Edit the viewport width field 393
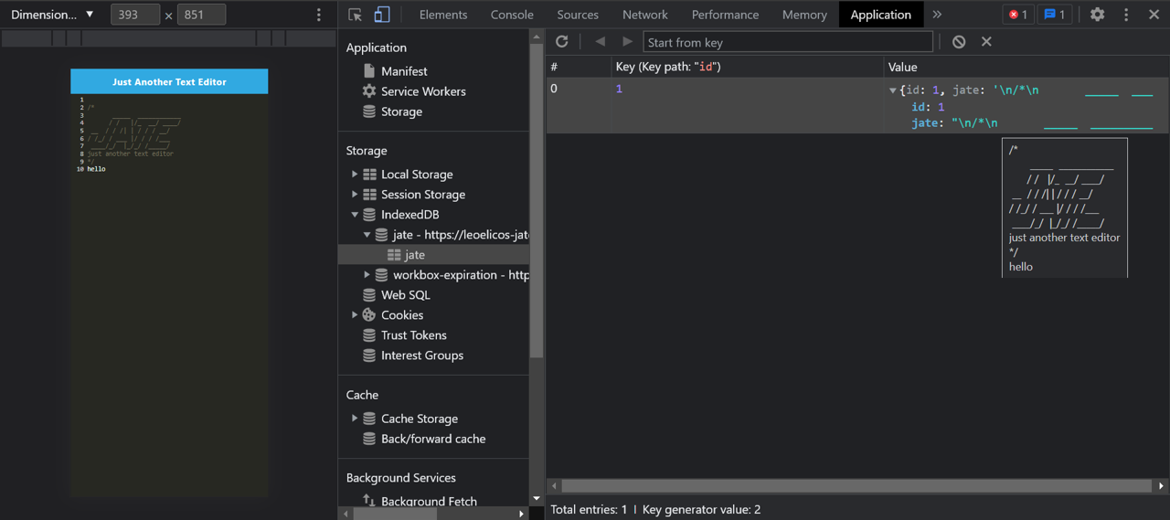Image resolution: width=1170 pixels, height=520 pixels. (x=135, y=15)
